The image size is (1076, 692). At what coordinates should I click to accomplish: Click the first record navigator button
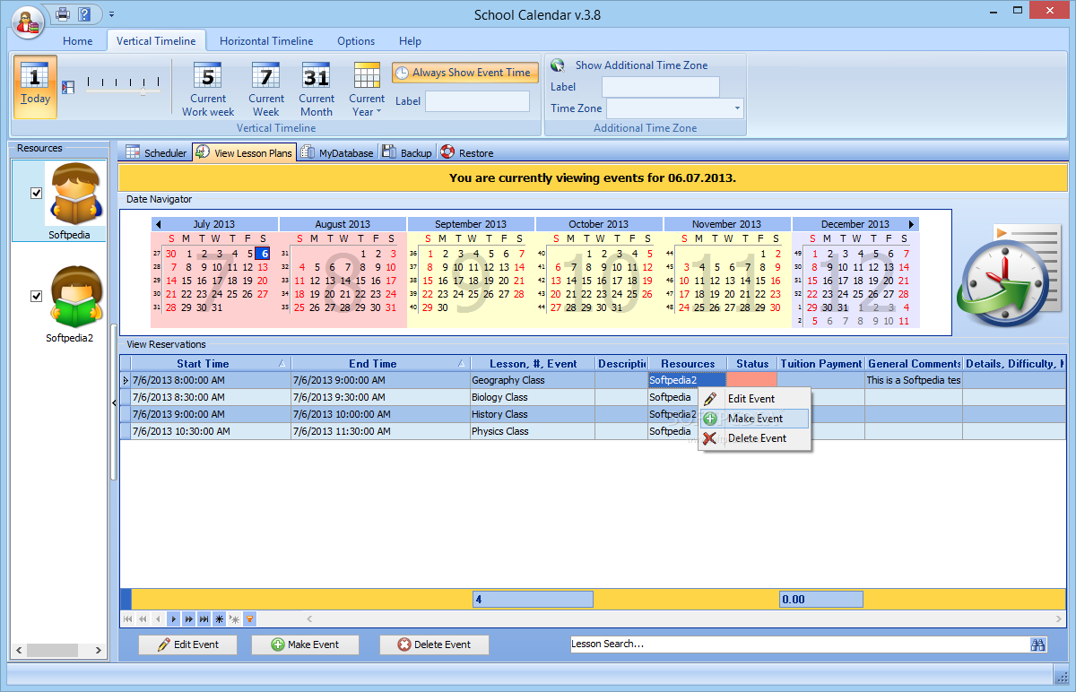[127, 619]
